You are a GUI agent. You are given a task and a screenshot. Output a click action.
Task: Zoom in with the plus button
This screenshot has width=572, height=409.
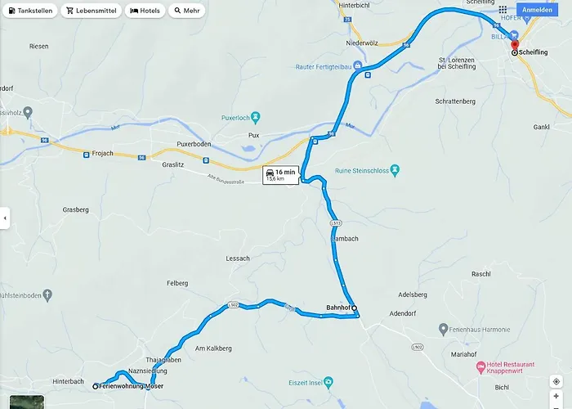(556, 396)
